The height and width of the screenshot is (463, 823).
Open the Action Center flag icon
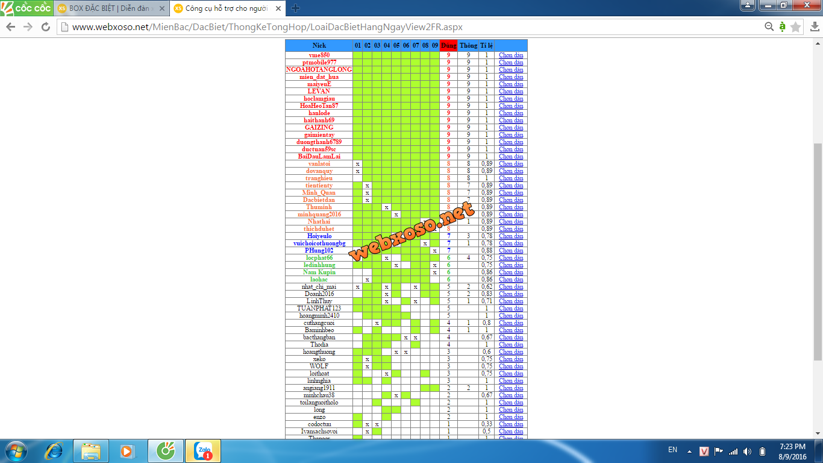[719, 451]
